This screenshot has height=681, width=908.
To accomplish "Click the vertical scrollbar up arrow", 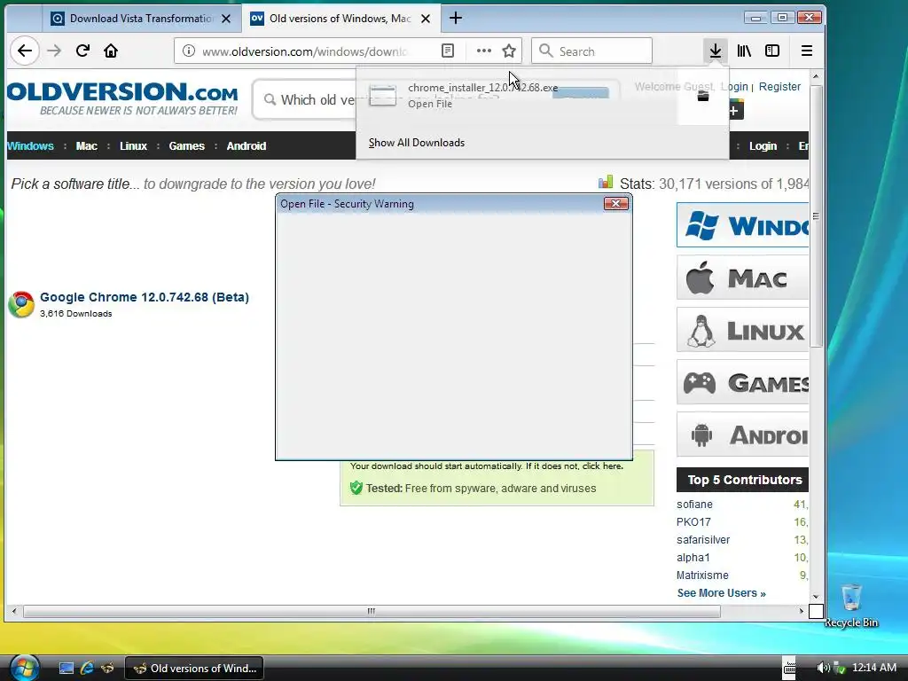I will click(816, 76).
